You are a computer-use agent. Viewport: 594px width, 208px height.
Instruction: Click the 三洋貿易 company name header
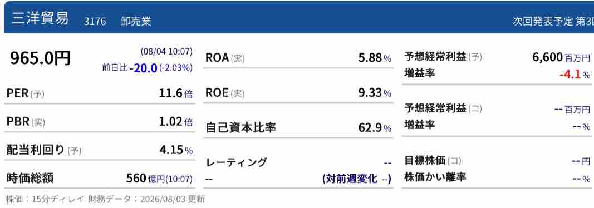tap(40, 18)
